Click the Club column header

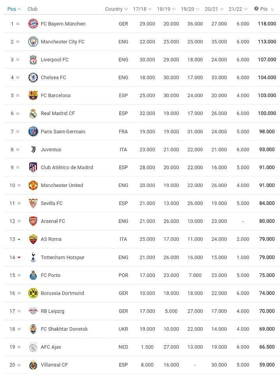(32, 9)
